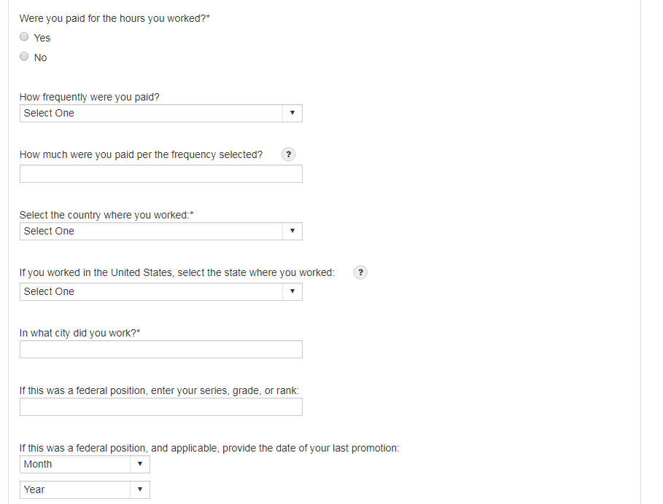Click the No radio button label
663x504 pixels.
click(x=40, y=58)
